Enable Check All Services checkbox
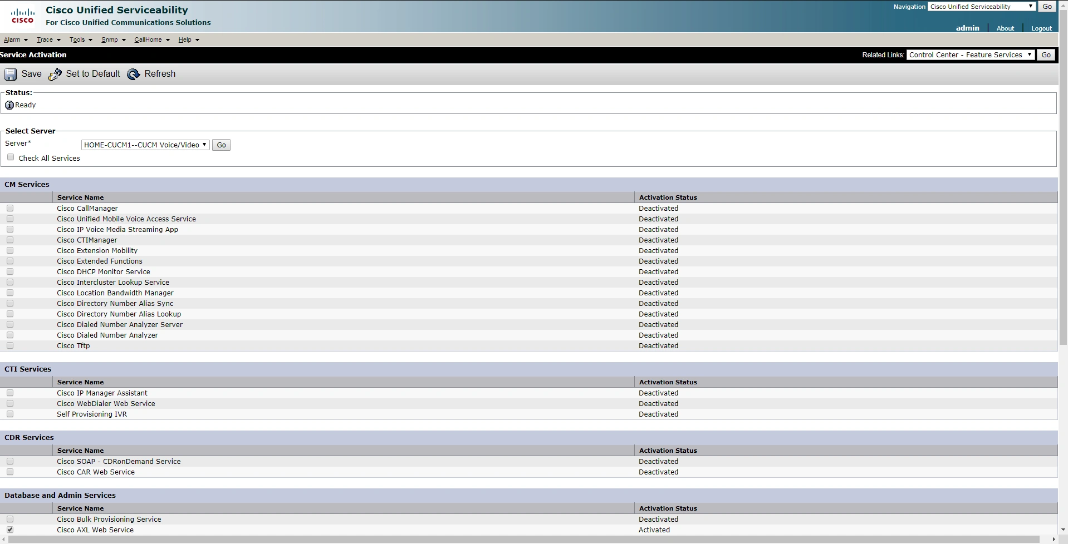This screenshot has width=1068, height=544. (11, 157)
